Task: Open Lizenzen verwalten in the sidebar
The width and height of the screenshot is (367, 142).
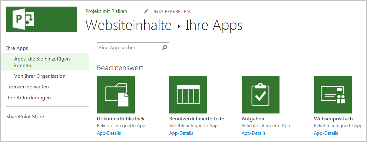Action: point(27,87)
